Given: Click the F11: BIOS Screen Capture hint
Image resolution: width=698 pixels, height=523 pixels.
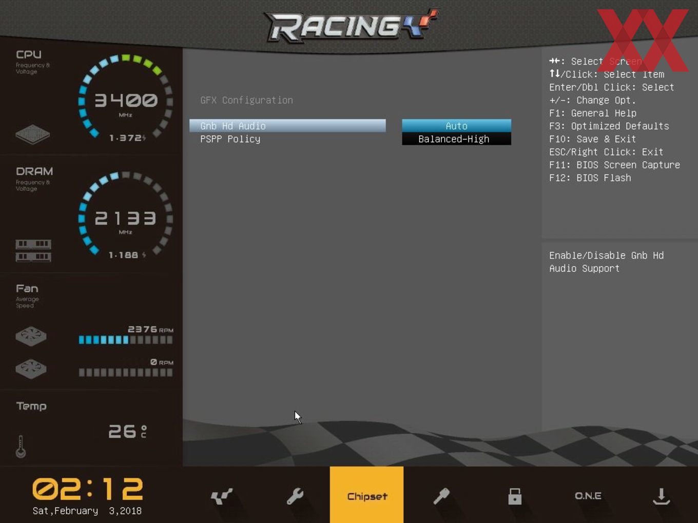Looking at the screenshot, I should [614, 165].
